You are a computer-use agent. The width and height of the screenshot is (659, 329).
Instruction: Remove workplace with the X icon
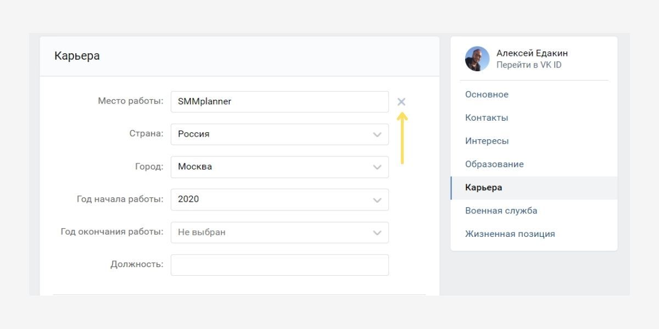click(x=401, y=101)
